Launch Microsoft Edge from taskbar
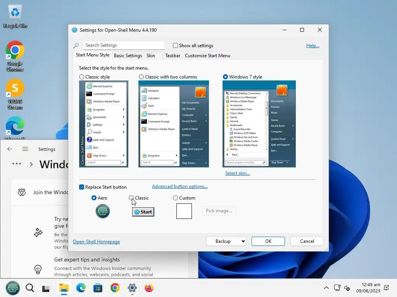The height and width of the screenshot is (297, 397). coord(81,288)
